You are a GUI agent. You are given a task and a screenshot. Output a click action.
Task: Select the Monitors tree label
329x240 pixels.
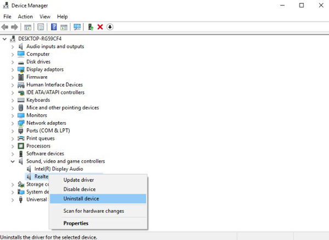37,115
